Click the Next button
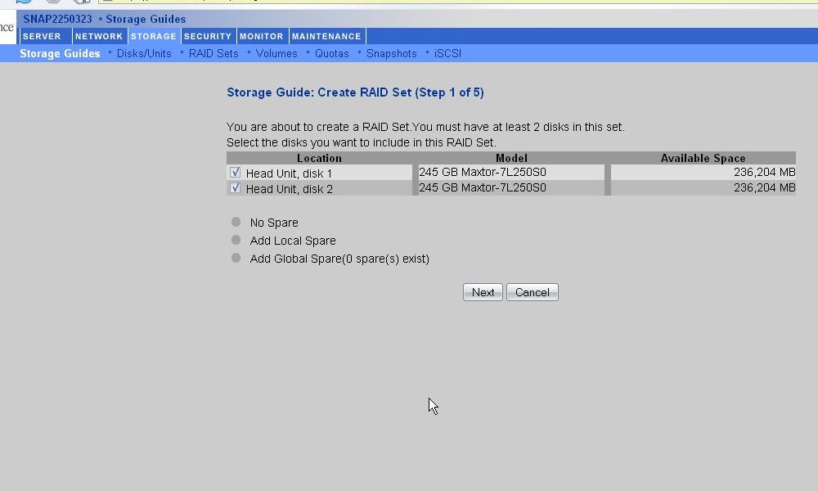Image resolution: width=818 pixels, height=491 pixels. (x=483, y=292)
